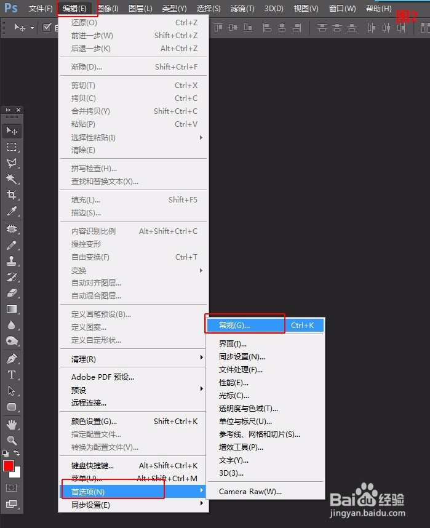430x528 pixels.
Task: Select the Path Selection tool
Action: point(12,391)
